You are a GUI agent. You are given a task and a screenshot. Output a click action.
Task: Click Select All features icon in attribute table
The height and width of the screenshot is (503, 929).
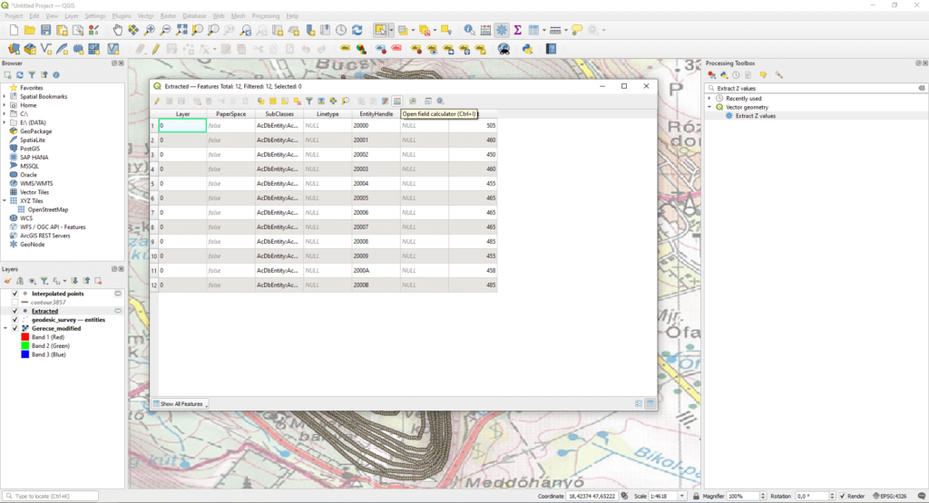click(x=272, y=102)
